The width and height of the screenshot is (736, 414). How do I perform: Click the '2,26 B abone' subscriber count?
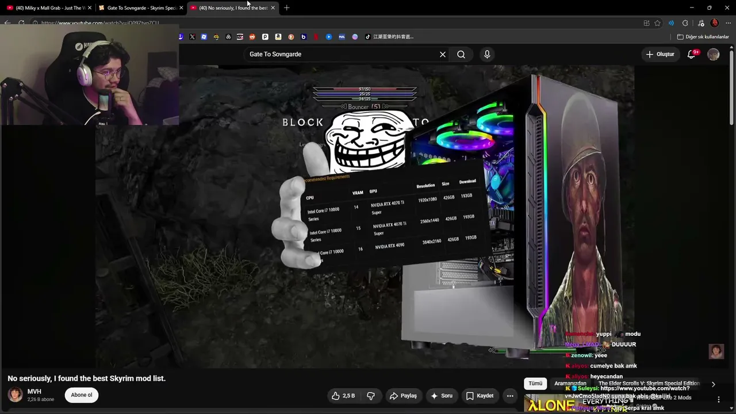coord(41,400)
